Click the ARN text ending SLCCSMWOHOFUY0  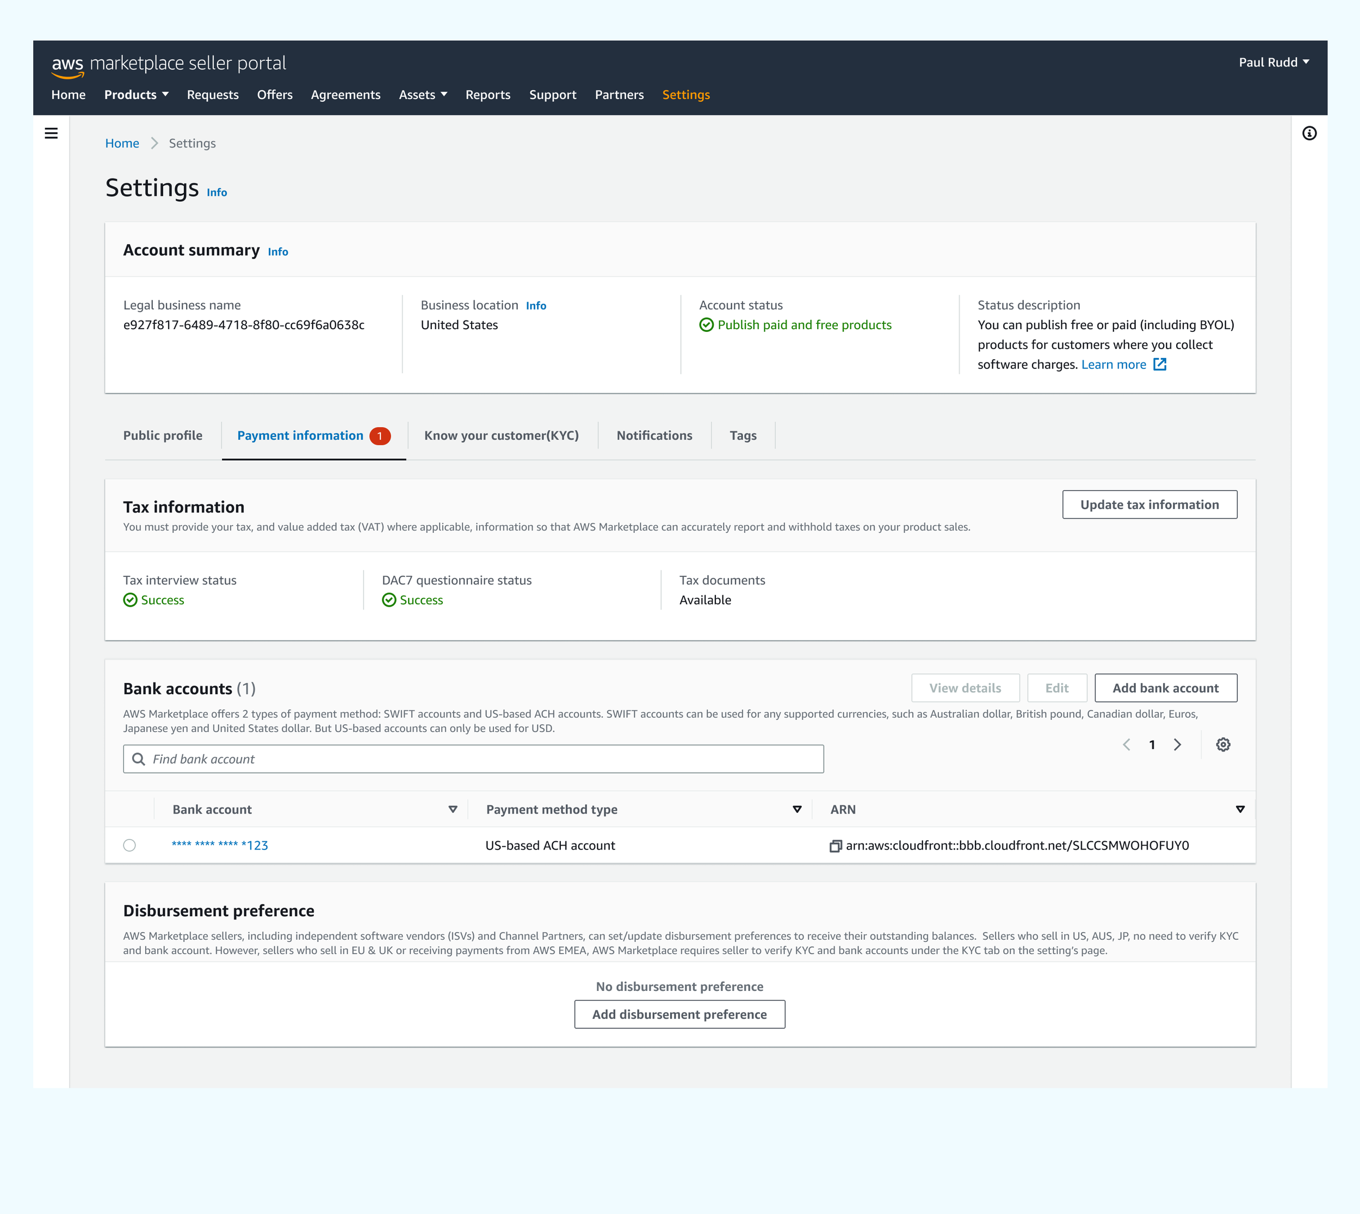(x=1017, y=846)
